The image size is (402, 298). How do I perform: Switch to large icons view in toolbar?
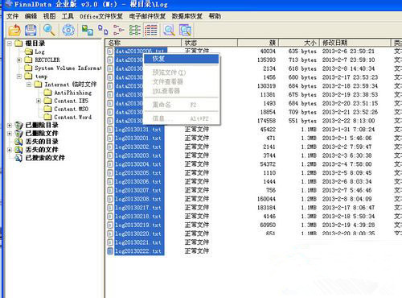87,30
